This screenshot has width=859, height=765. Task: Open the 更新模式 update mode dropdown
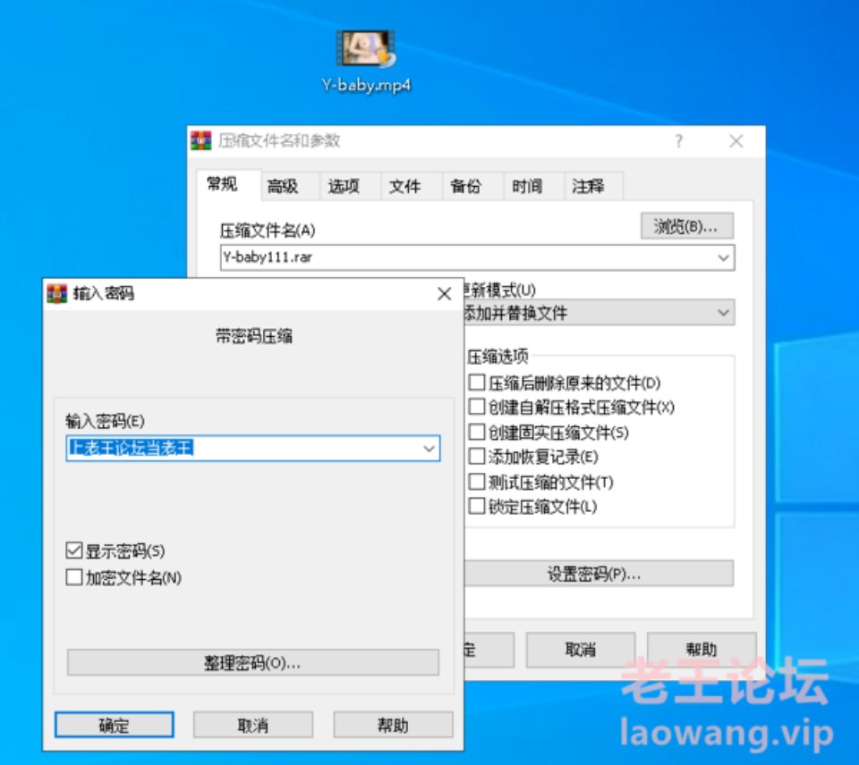click(723, 314)
